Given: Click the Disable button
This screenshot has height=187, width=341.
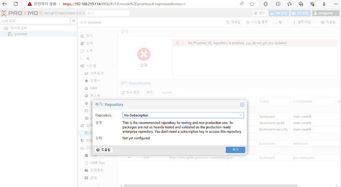Looking at the screenshot, I should (x=167, y=93).
